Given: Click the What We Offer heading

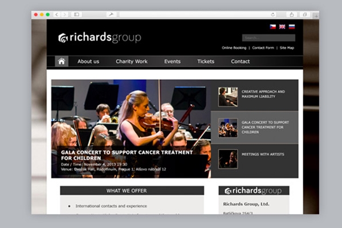Looking at the screenshot, I should point(127,191).
